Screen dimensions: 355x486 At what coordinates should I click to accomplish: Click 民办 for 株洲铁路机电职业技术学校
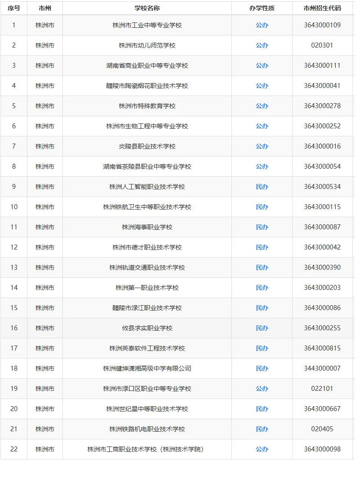click(262, 429)
